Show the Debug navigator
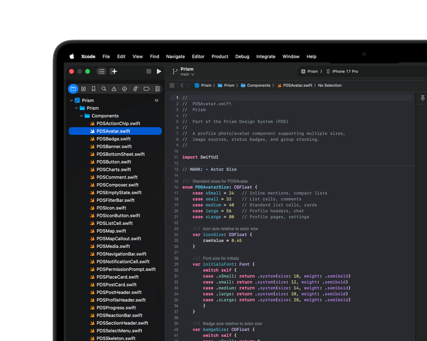The image size is (427, 341). [136, 89]
